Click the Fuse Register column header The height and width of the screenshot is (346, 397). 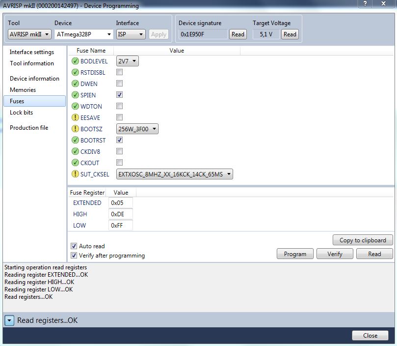pos(87,193)
